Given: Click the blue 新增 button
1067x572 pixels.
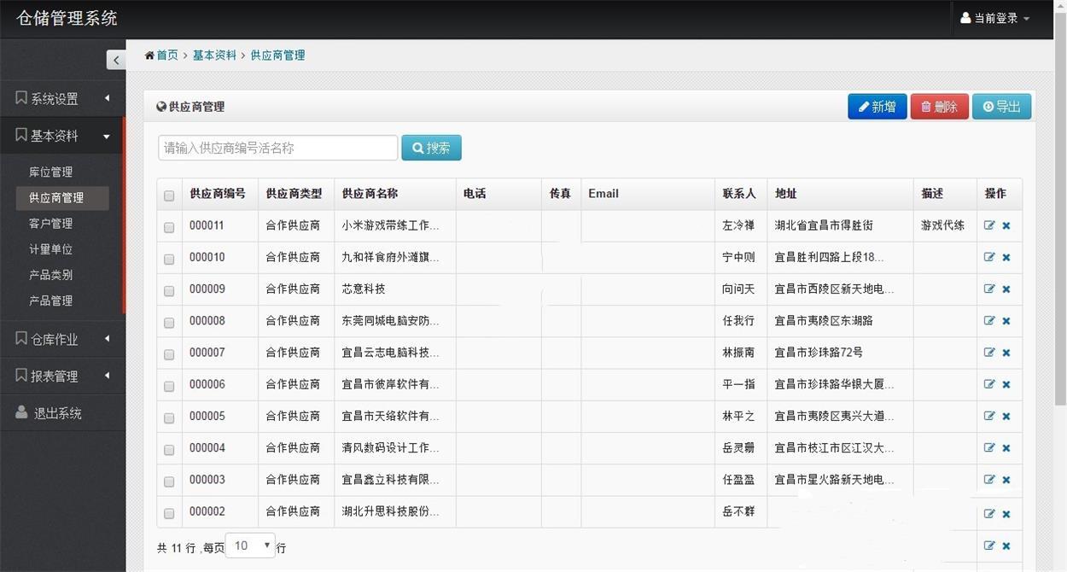Looking at the screenshot, I should point(877,107).
